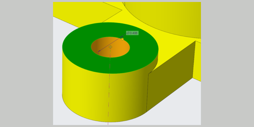Select the vertical edge between boss and flat face
254x127 pixels.
tap(148, 90)
